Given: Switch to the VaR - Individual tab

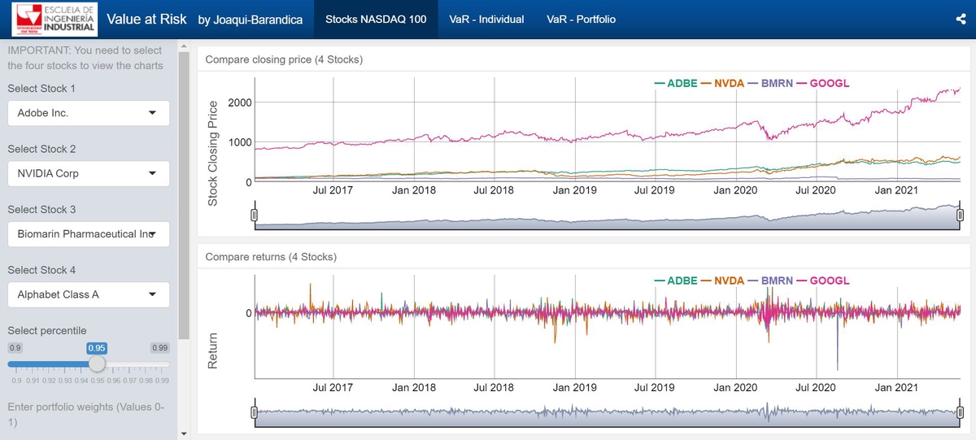Looking at the screenshot, I should tap(486, 19).
